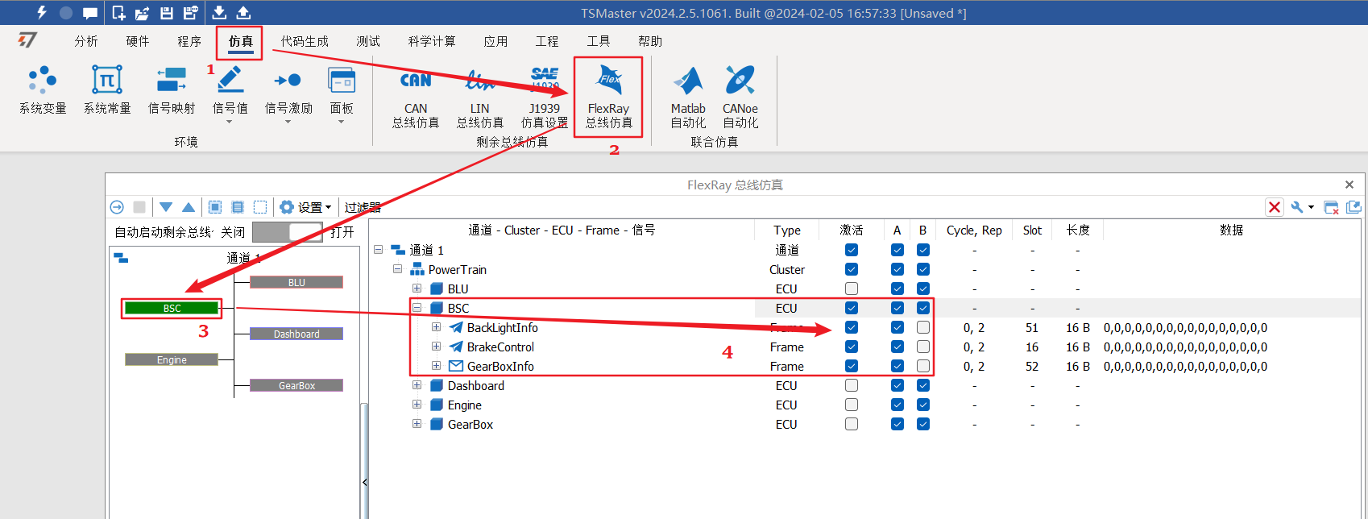The height and width of the screenshot is (519, 1368).
Task: Open 系统常量 system constants
Action: click(107, 90)
